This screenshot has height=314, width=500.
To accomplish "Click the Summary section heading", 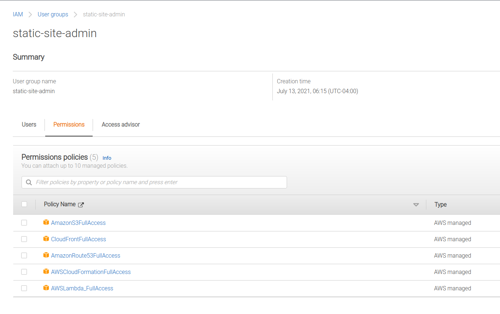I will point(28,57).
